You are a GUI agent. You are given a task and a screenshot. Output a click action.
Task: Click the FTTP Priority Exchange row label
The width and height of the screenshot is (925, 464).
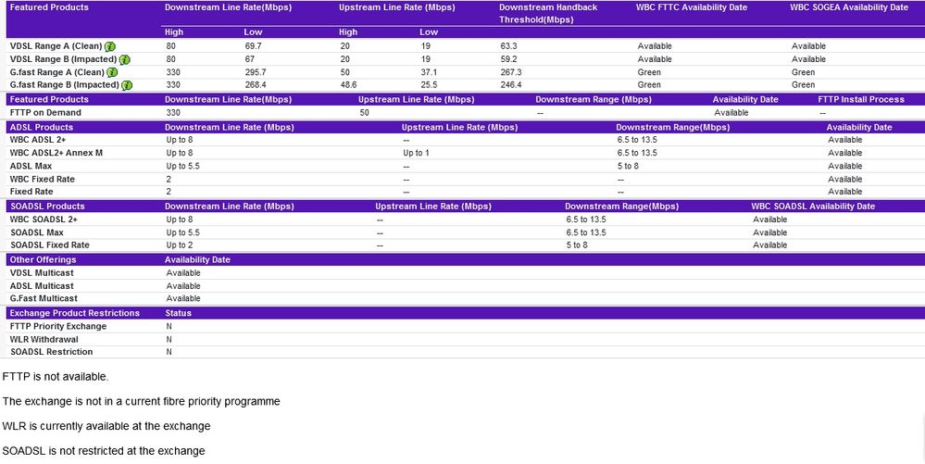(x=57, y=326)
